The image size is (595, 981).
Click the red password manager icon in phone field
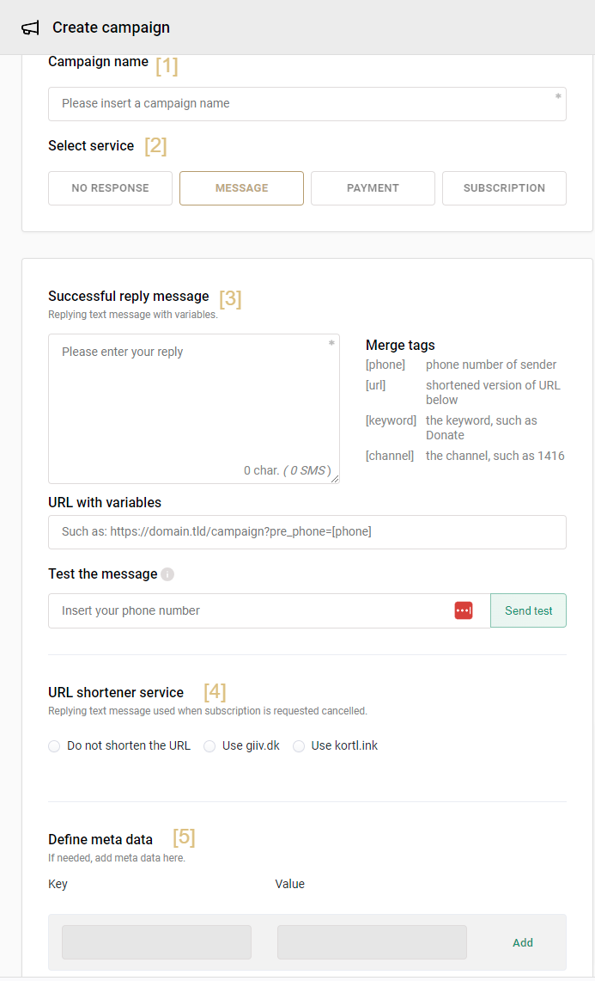pyautogui.click(x=463, y=610)
